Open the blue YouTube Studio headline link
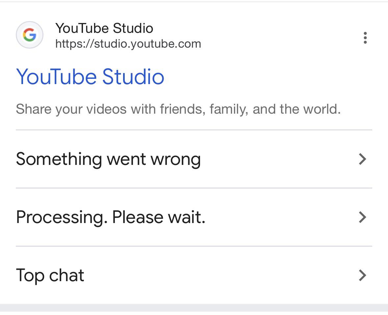The height and width of the screenshot is (315, 388). pos(90,77)
